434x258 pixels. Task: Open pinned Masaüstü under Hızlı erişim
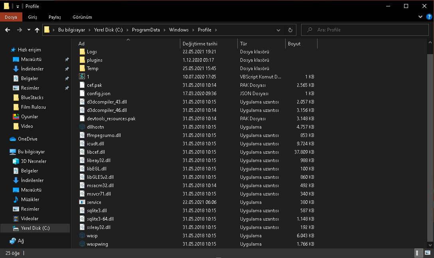click(31, 59)
